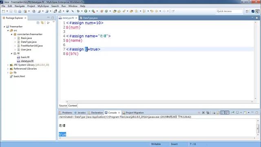Open the Navigate menu
Image resolution: width=261 pixels, height=147 pixels.
pyautogui.click(x=20, y=6)
